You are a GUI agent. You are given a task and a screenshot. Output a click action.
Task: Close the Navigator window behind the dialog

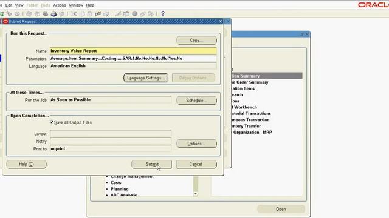coord(308,34)
